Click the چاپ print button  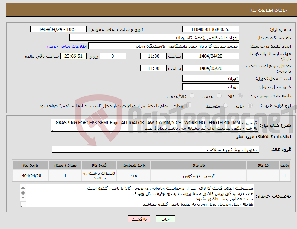click(165, 219)
